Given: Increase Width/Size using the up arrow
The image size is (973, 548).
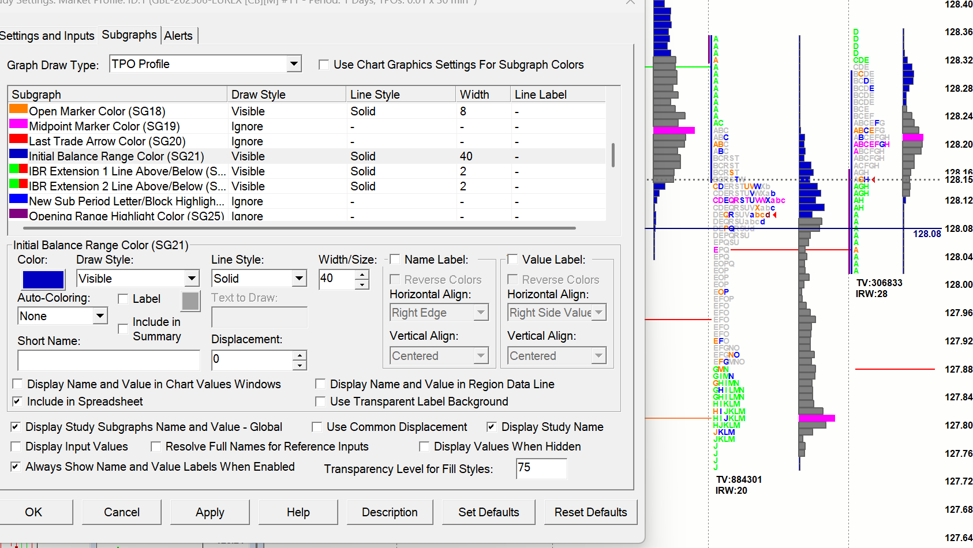Looking at the screenshot, I should [x=362, y=274].
